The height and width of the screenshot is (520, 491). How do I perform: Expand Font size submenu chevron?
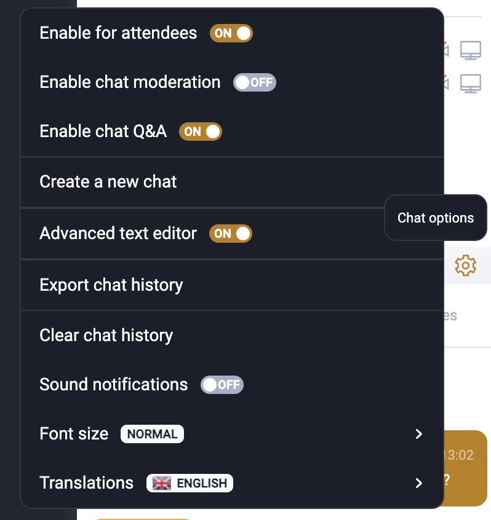click(x=419, y=434)
